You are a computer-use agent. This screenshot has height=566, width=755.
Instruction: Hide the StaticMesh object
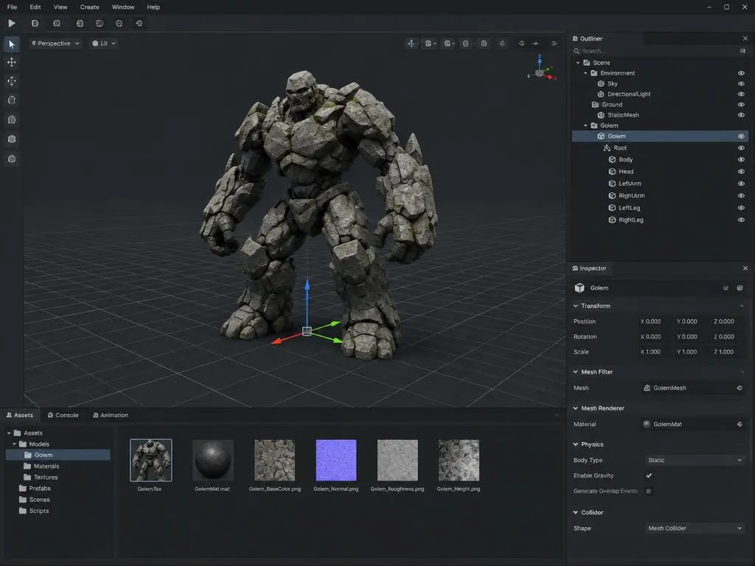741,115
